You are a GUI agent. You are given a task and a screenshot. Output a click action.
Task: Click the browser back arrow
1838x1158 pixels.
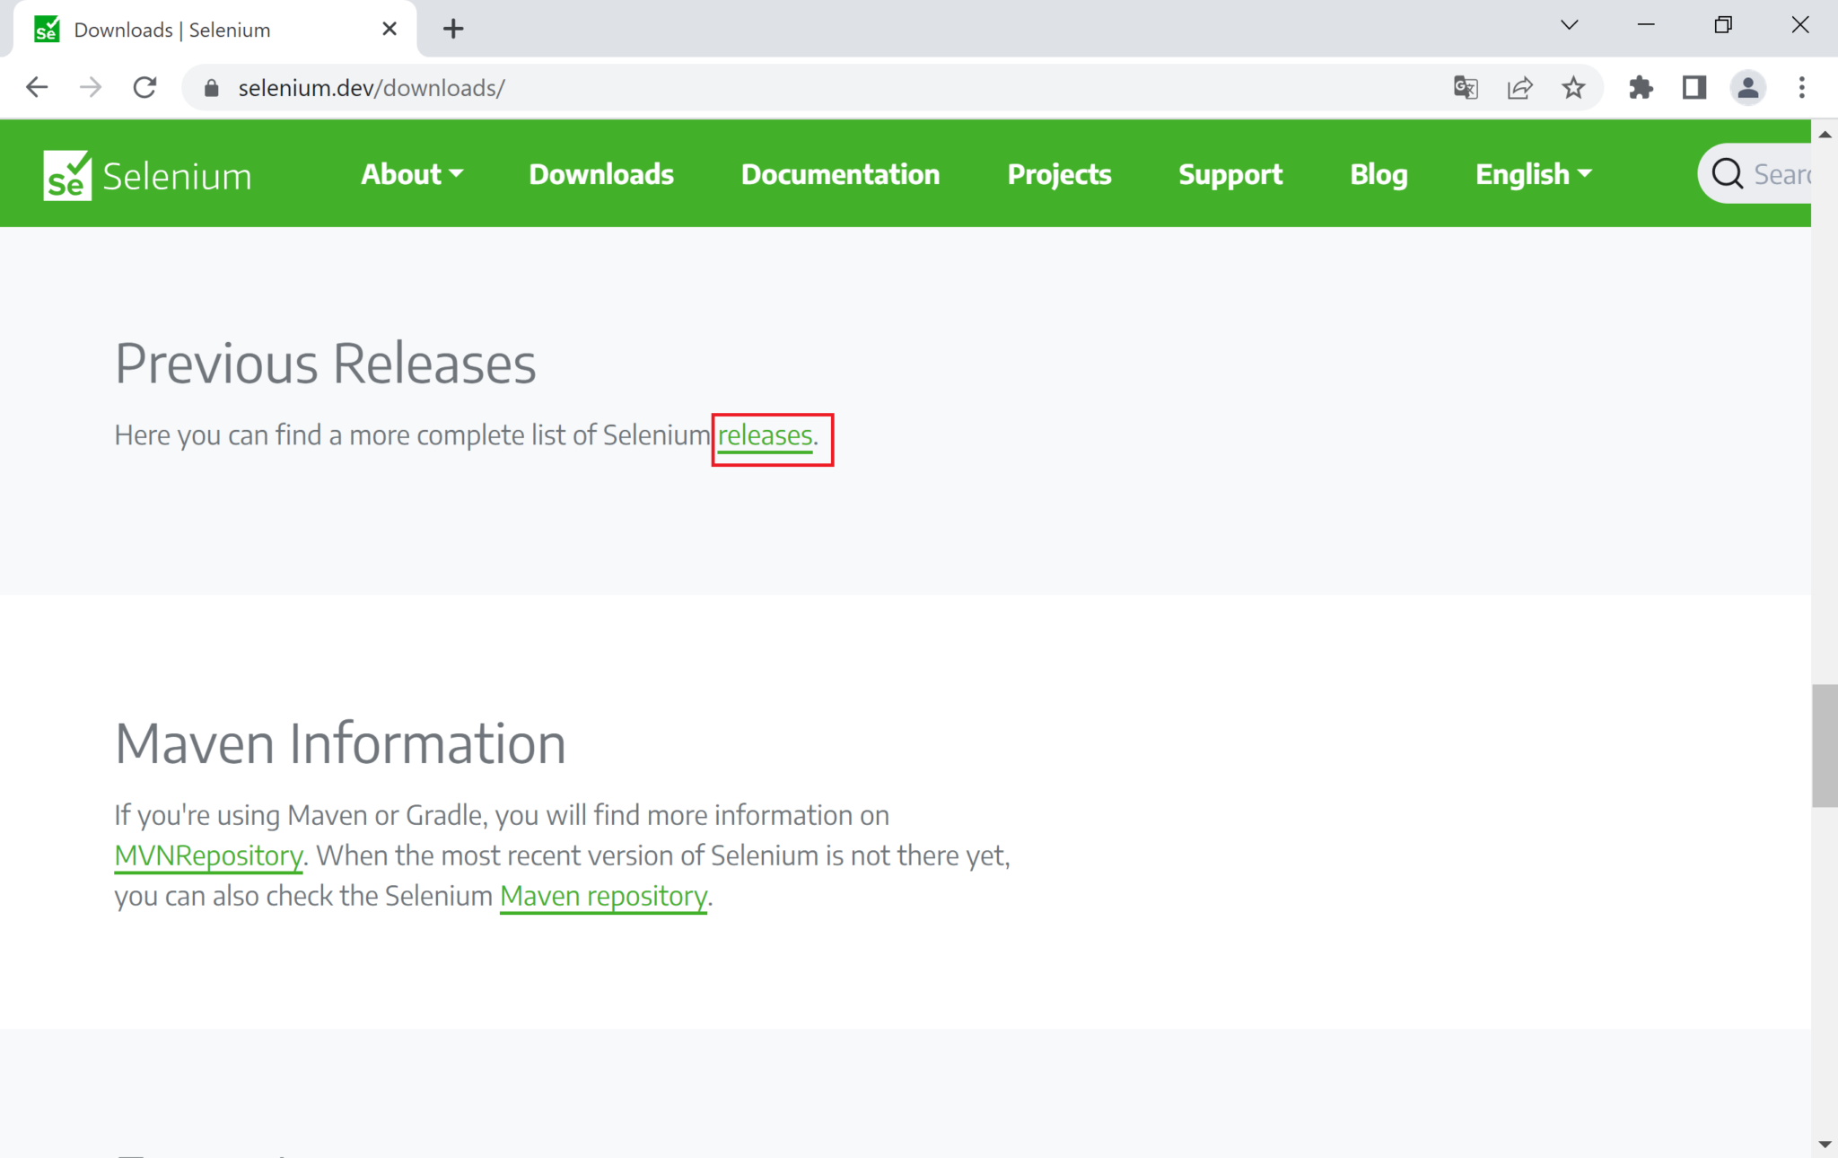click(x=37, y=87)
